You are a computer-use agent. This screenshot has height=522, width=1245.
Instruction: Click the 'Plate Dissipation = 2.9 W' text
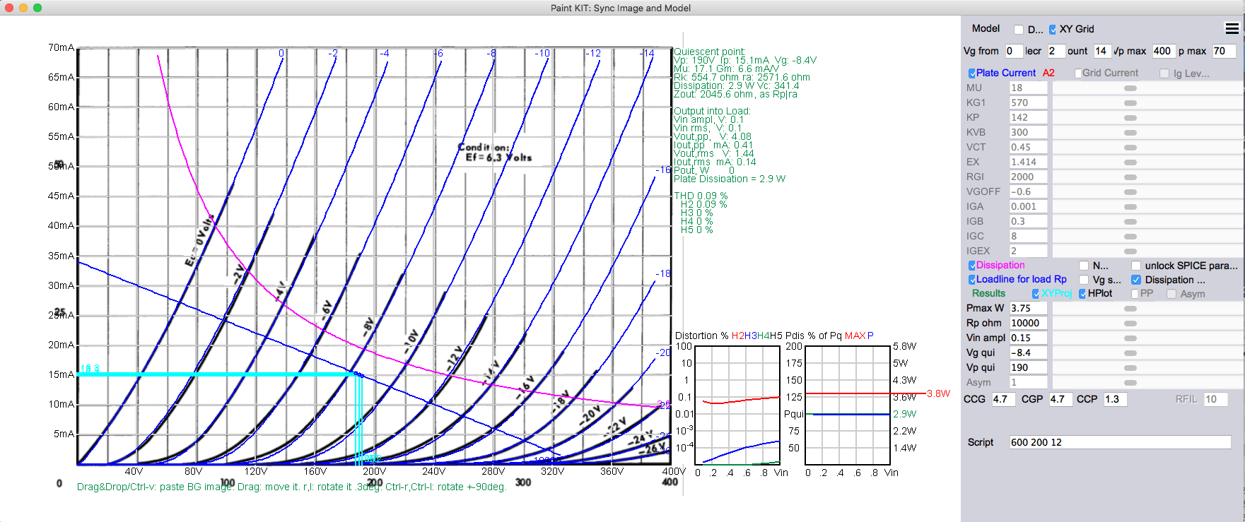(730, 179)
